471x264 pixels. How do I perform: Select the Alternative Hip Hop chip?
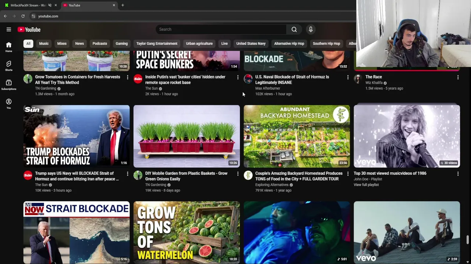289,44
